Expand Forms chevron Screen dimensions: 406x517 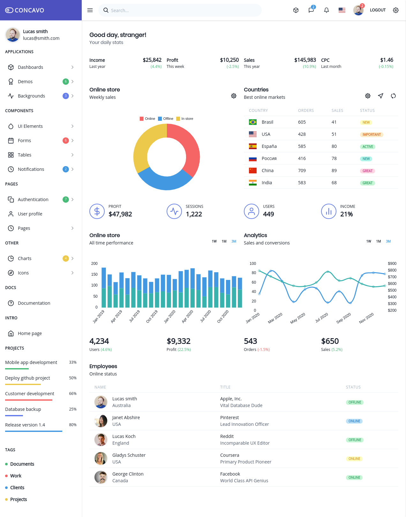tap(72, 141)
